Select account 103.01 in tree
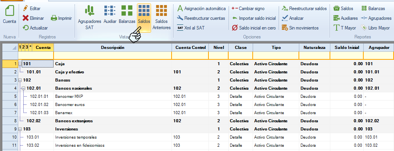The width and height of the screenshot is (394, 151). coord(33,137)
